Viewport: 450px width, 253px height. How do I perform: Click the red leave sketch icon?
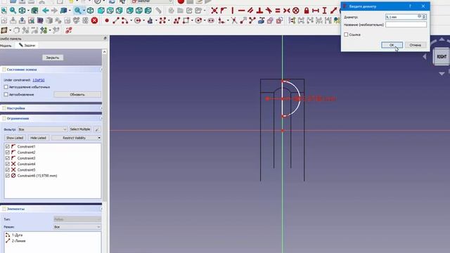tap(94, 20)
